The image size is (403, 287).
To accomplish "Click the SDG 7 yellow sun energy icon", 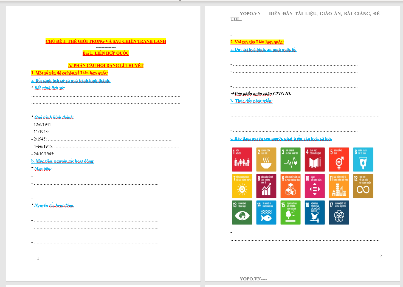I will [242, 186].
